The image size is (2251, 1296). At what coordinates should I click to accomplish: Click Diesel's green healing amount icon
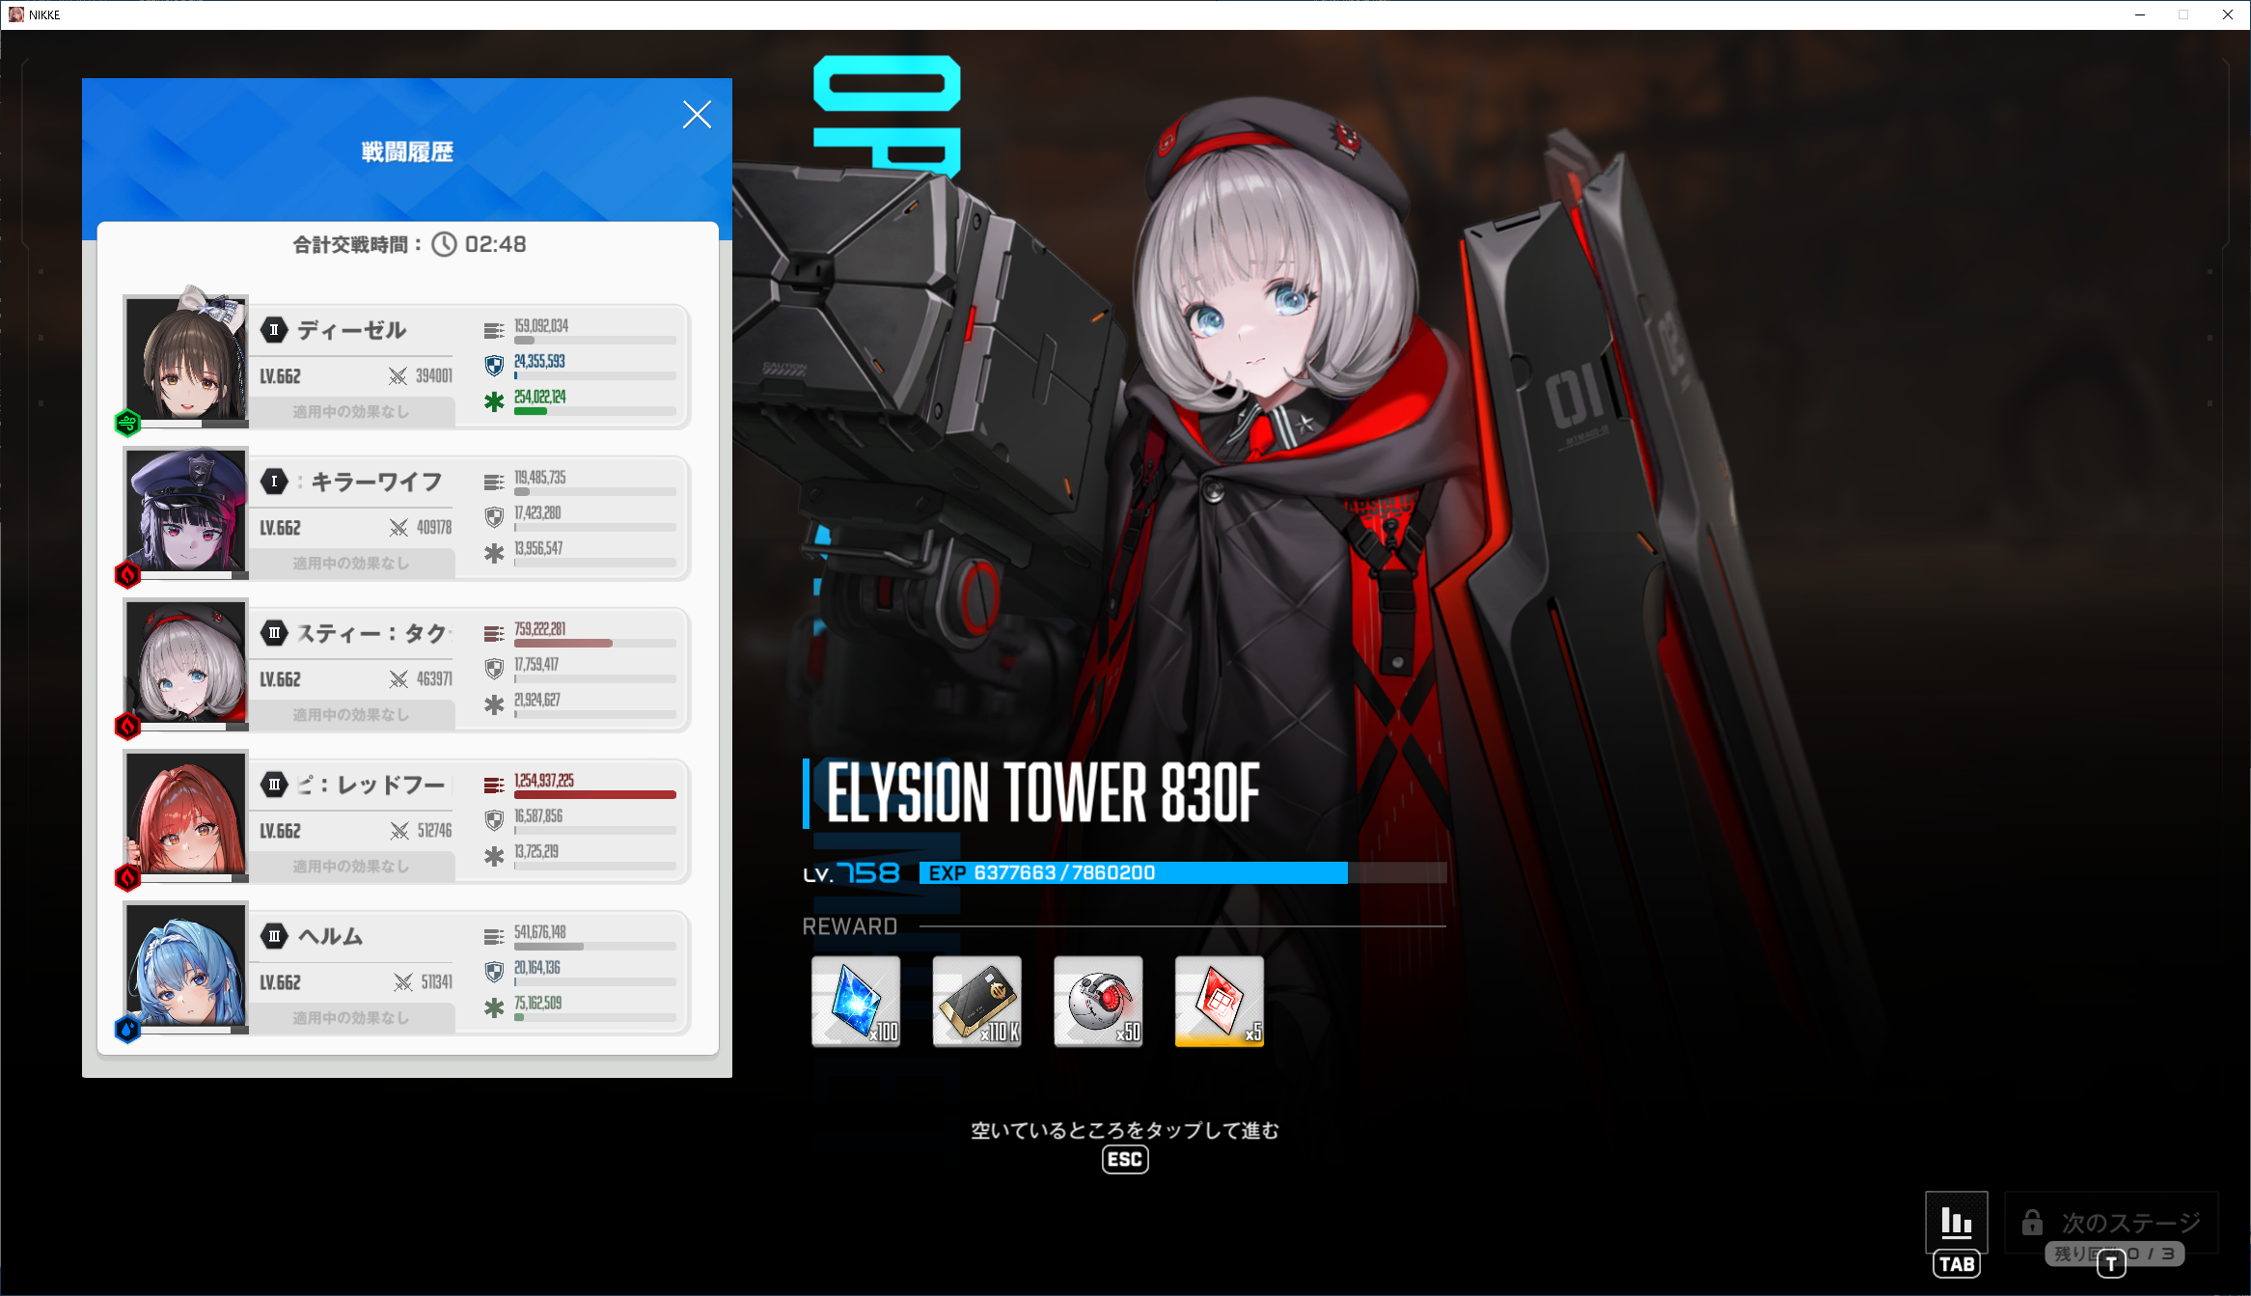coord(494,401)
